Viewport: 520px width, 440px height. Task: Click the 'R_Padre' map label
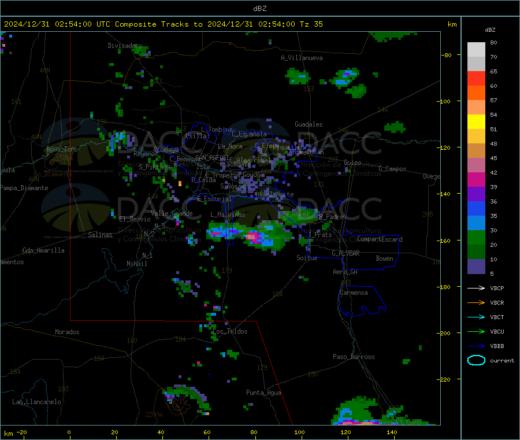point(331,217)
